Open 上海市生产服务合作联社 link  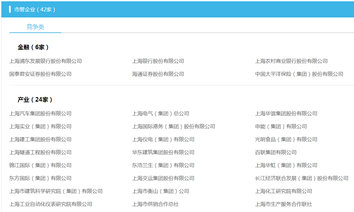click(x=284, y=204)
